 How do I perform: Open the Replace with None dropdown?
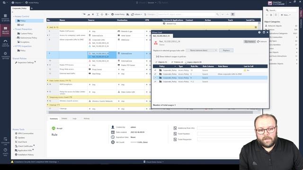pyautogui.click(x=202, y=51)
